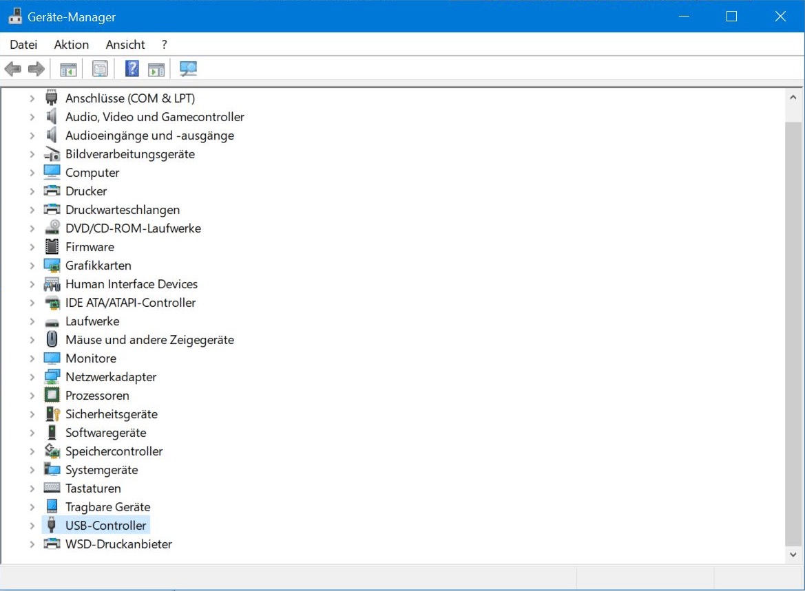The width and height of the screenshot is (805, 591).
Task: Open the Ansicht menu
Action: (125, 45)
